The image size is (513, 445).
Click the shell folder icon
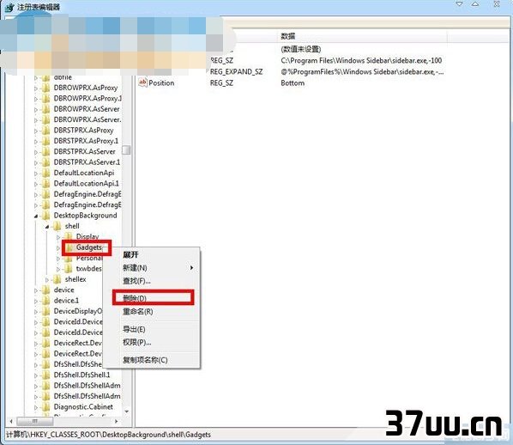click(x=57, y=226)
